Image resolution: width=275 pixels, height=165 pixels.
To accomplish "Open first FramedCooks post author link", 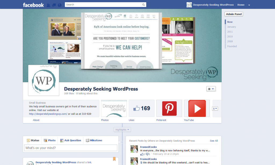I will pos(148,147).
